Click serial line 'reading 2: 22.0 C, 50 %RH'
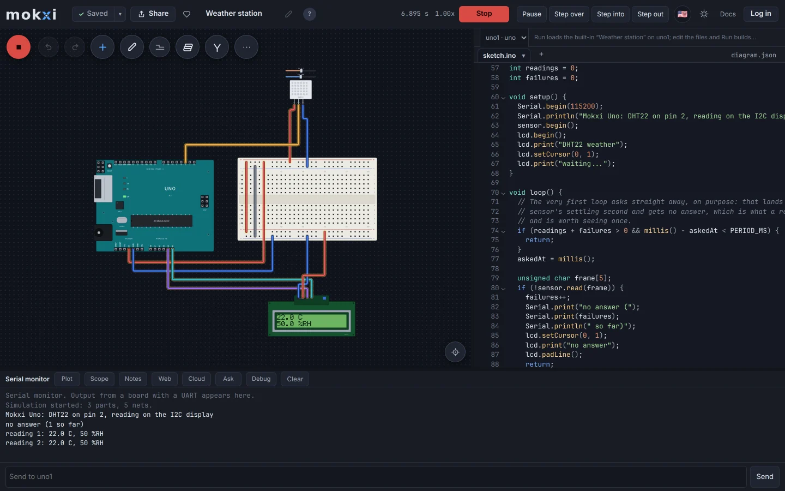785x491 pixels. [55, 444]
